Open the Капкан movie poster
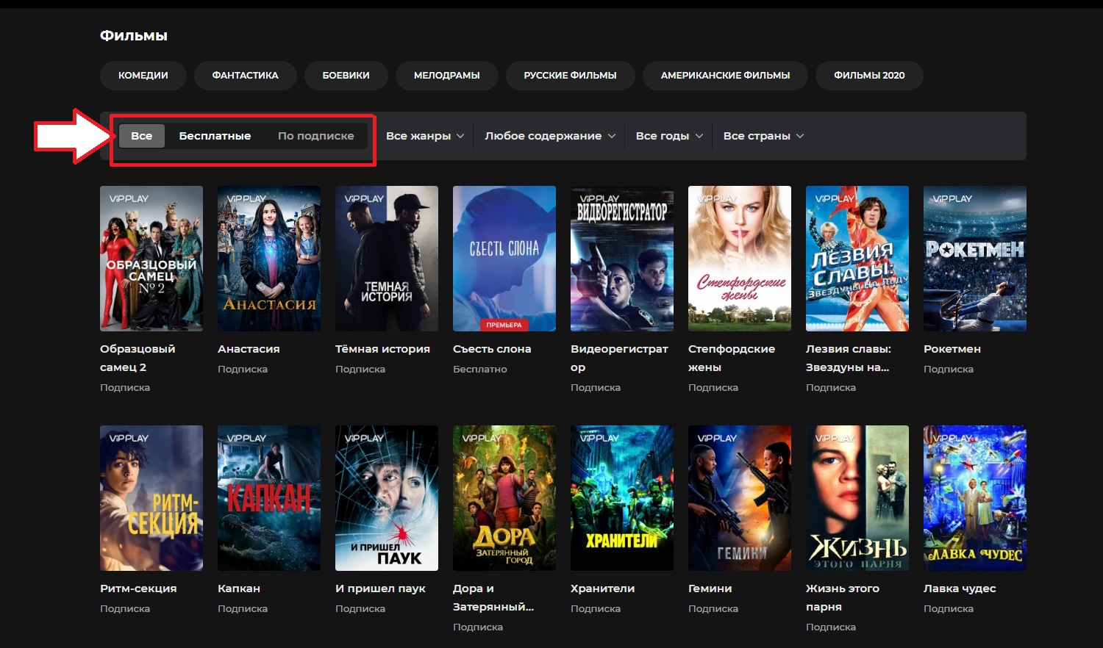Viewport: 1103px width, 648px height. tap(268, 497)
